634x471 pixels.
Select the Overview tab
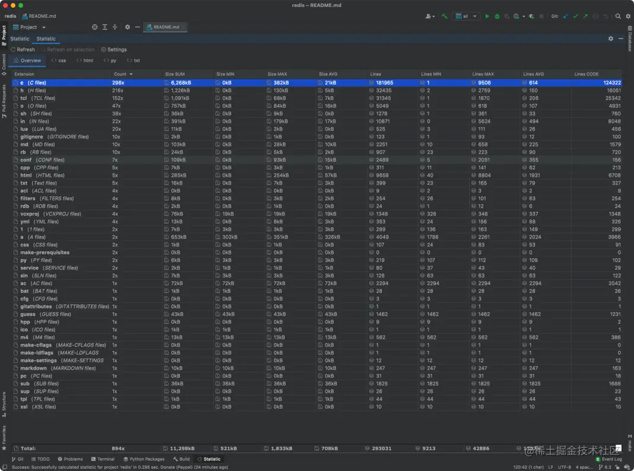[x=27, y=61]
